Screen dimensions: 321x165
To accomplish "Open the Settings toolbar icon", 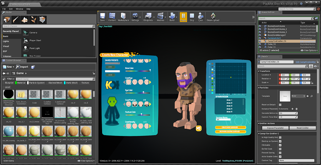I will coord(135,17).
